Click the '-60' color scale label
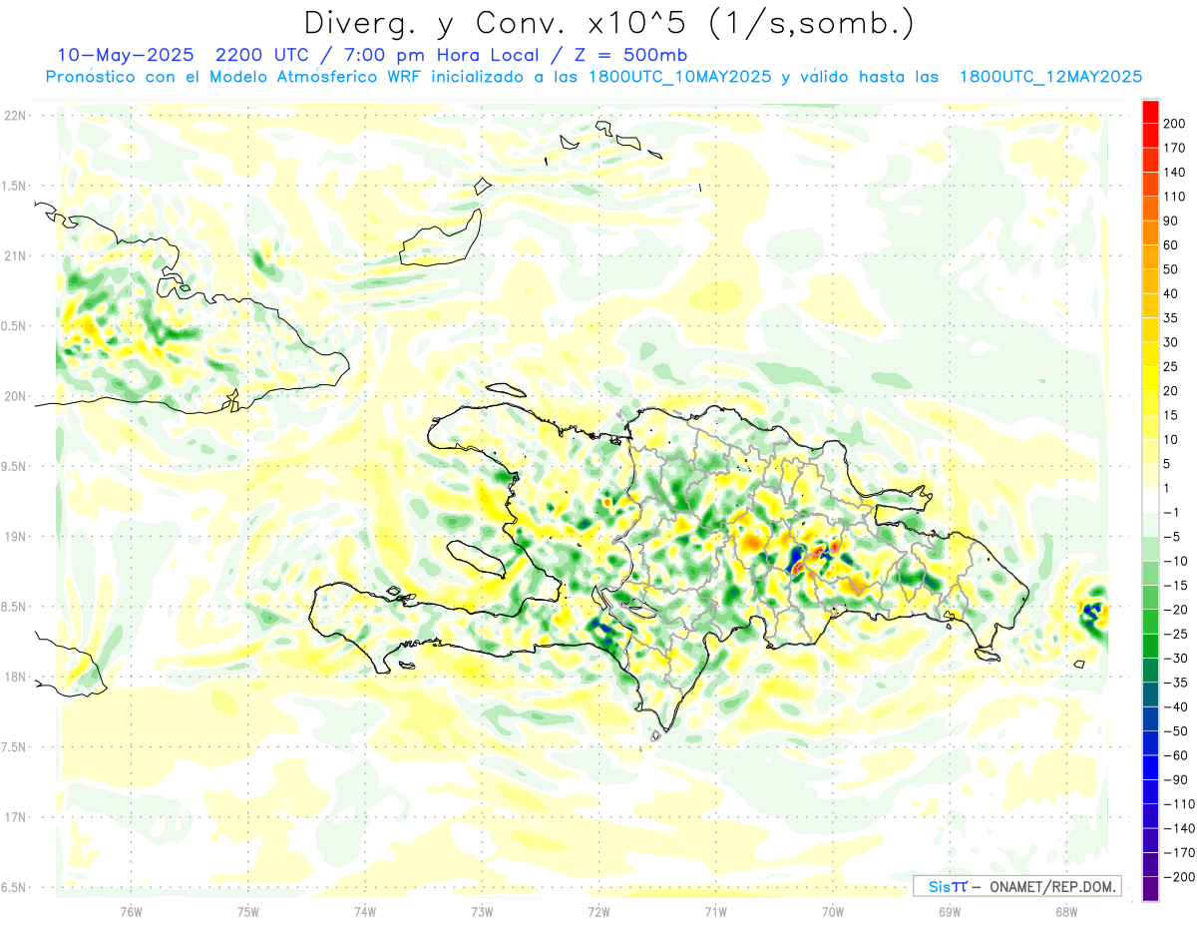This screenshot has width=1197, height=925. coord(1175,755)
